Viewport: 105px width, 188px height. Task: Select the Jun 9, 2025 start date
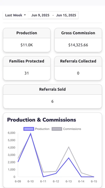40,15
